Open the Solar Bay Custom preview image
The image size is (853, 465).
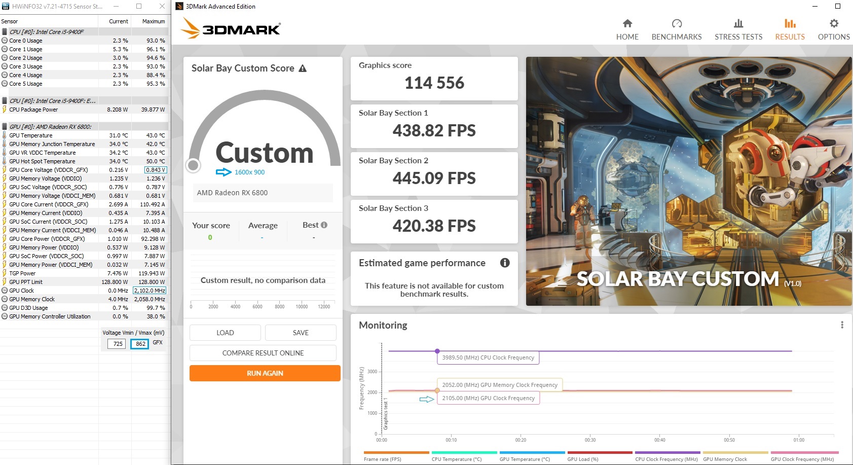click(x=689, y=181)
